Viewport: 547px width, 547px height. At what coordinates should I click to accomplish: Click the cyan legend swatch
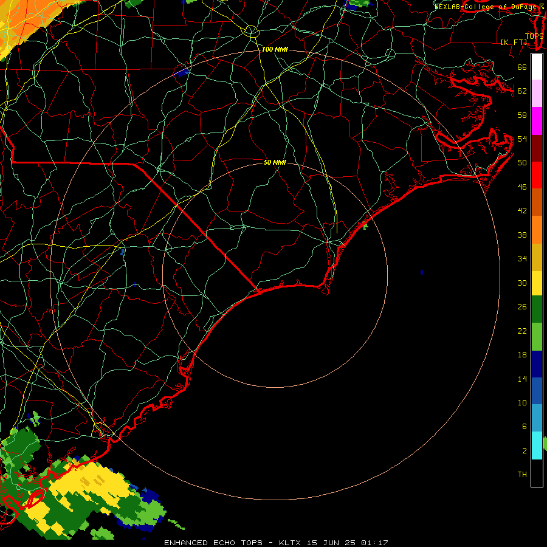tap(537, 446)
